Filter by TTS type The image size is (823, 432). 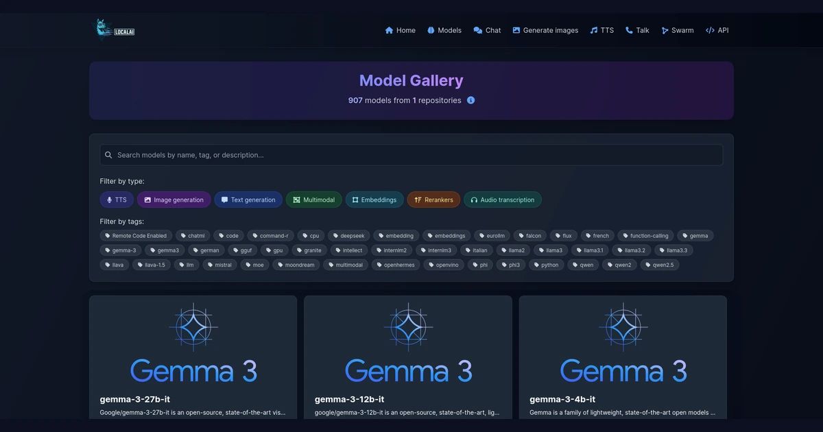tap(117, 200)
